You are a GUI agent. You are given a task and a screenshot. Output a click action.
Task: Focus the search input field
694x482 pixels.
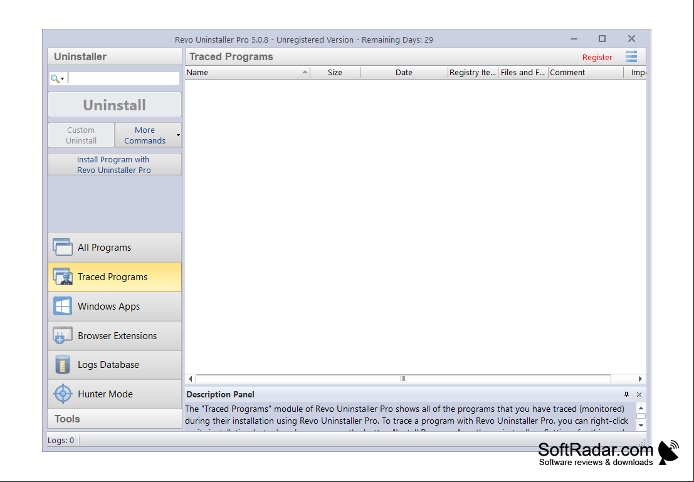coord(123,79)
